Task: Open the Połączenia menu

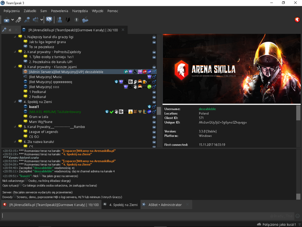Action: [11, 11]
